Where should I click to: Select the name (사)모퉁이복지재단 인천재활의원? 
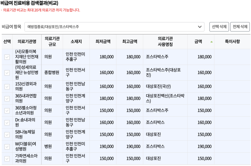pyautogui.click(x=27, y=56)
